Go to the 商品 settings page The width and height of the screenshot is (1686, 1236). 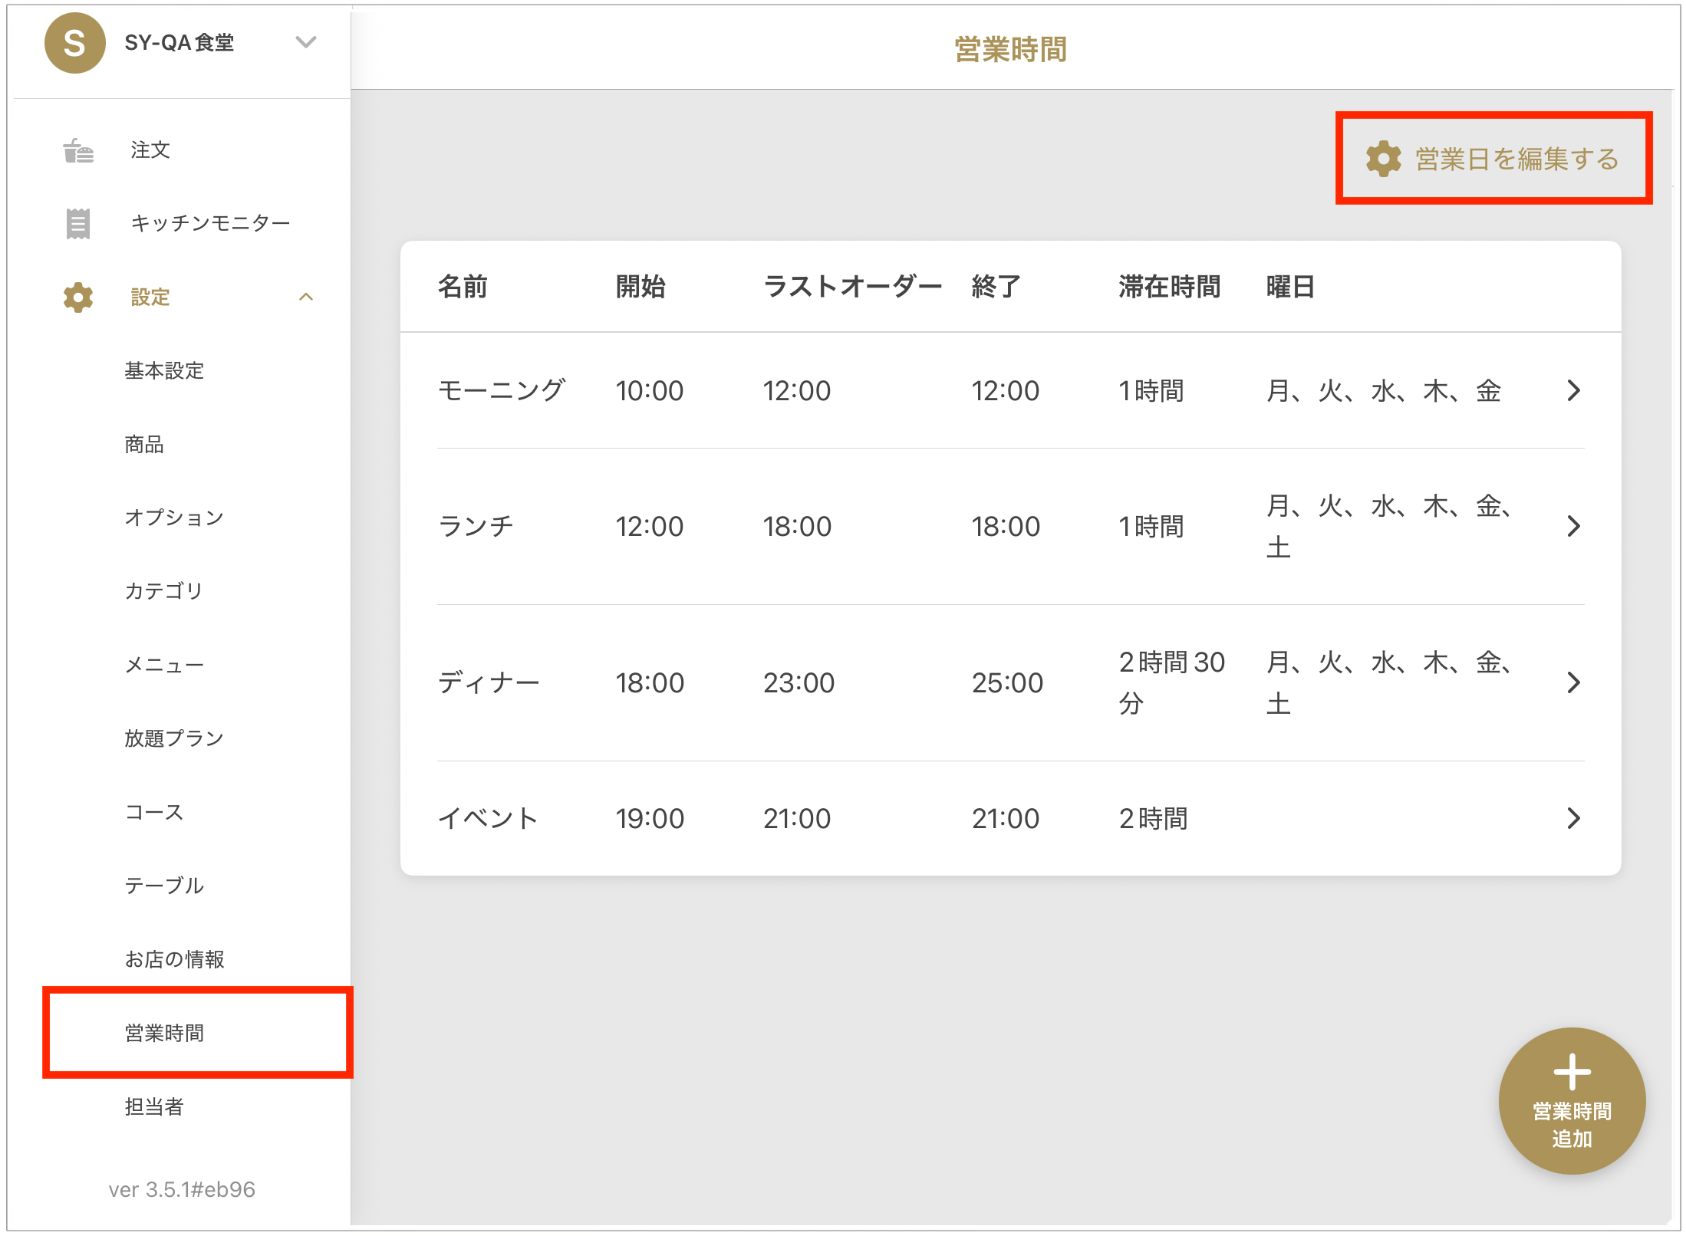pos(144,444)
